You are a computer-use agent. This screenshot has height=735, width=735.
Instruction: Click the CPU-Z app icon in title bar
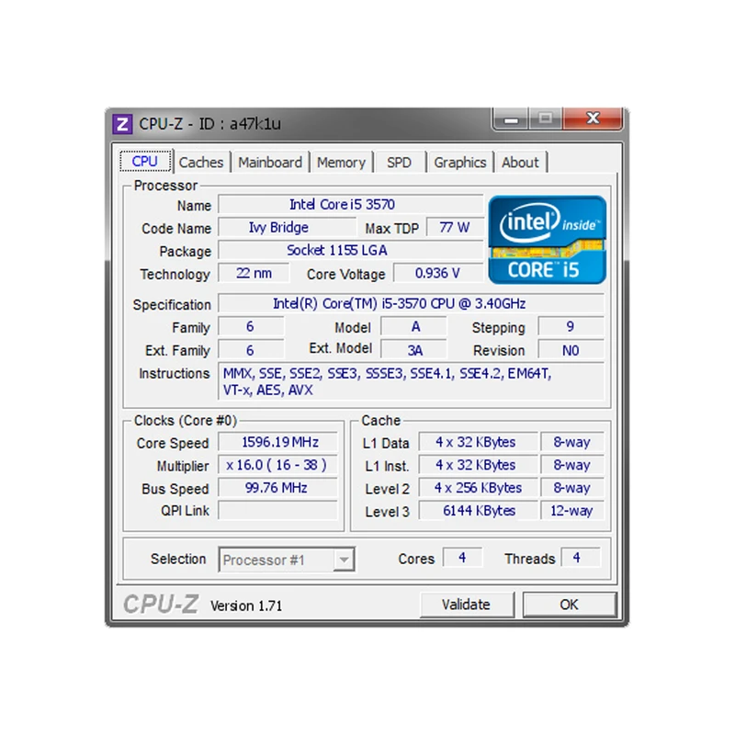pos(122,123)
